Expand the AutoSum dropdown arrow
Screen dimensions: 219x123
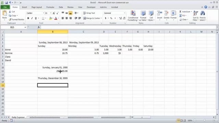(x=191, y=12)
